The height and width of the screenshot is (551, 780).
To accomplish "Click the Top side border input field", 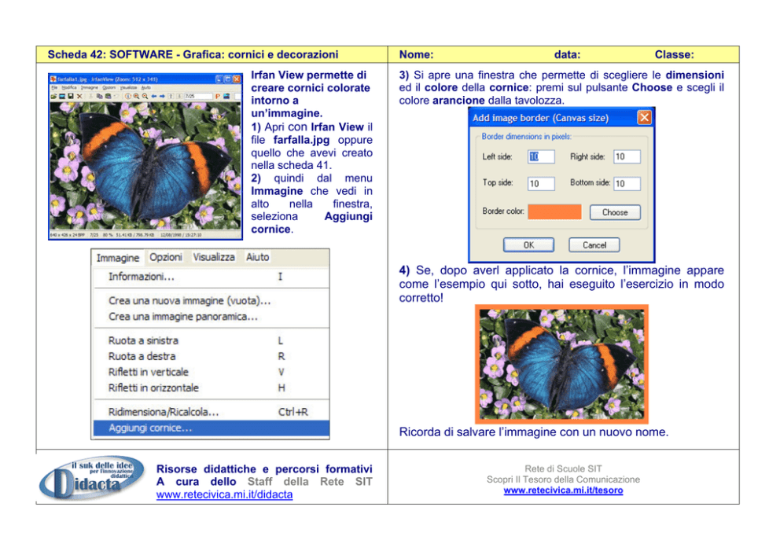I will [541, 183].
